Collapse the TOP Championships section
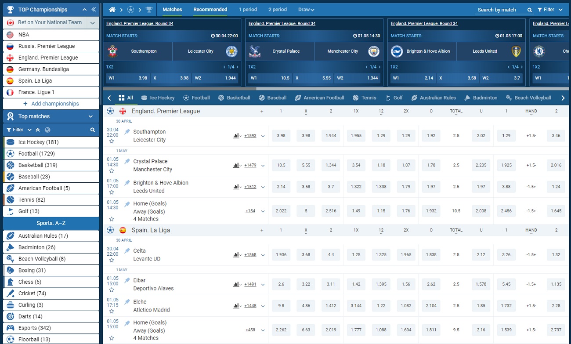Viewport: 571px width, 344px height. (85, 9)
